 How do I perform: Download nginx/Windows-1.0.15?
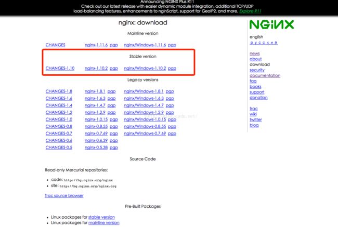pyautogui.click(x=145, y=119)
